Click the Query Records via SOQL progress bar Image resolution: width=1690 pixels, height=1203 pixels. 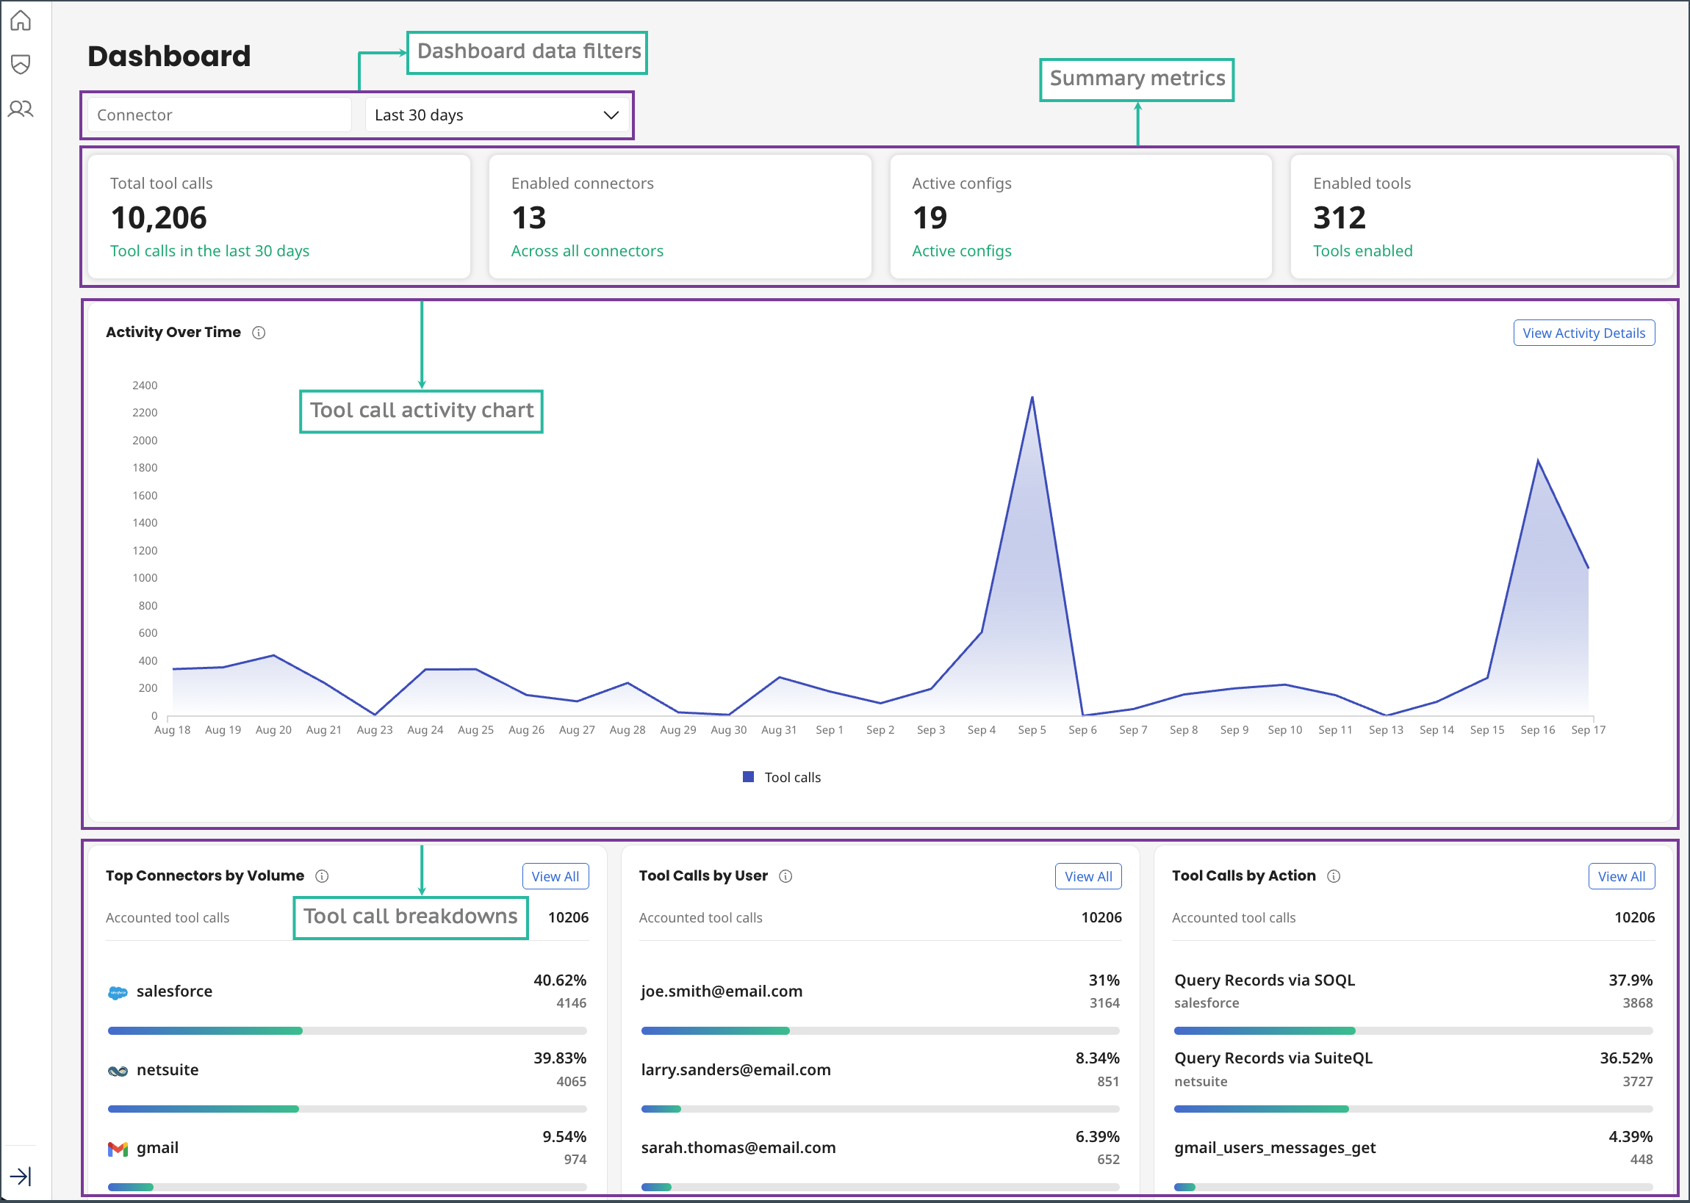[x=1414, y=1031]
